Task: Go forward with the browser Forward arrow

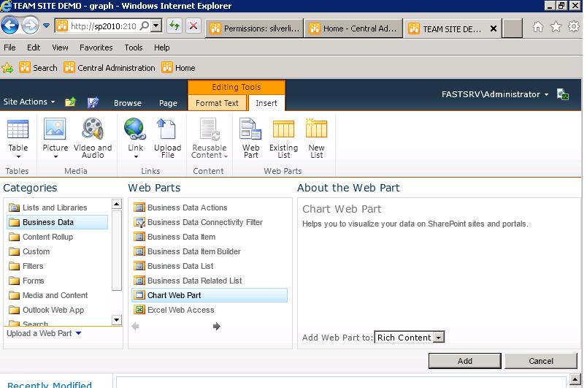Action: 30,26
